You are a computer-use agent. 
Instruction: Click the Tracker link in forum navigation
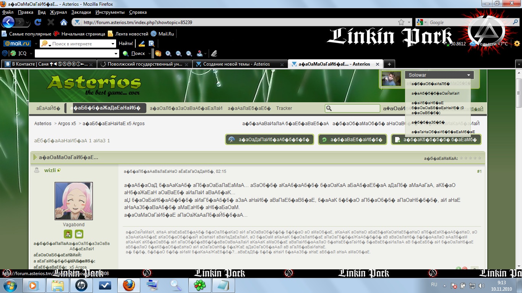pyautogui.click(x=284, y=108)
